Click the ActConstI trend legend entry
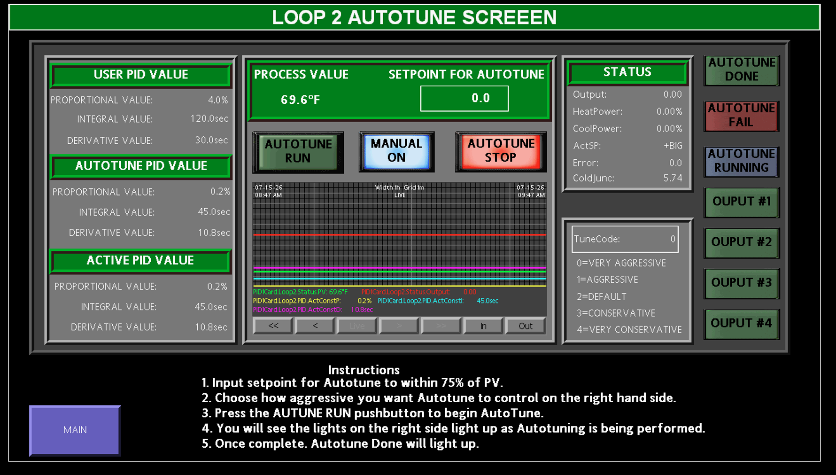836x475 pixels. (x=438, y=301)
